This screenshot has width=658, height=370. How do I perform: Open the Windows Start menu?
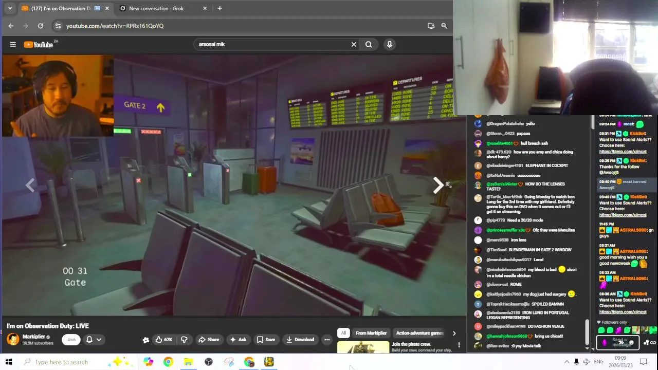tap(9, 362)
